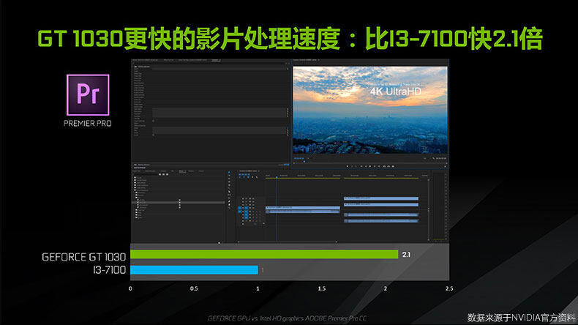Click the 4K UltraHD program monitor preview
Viewport: 578px width, 325px height.
point(370,110)
